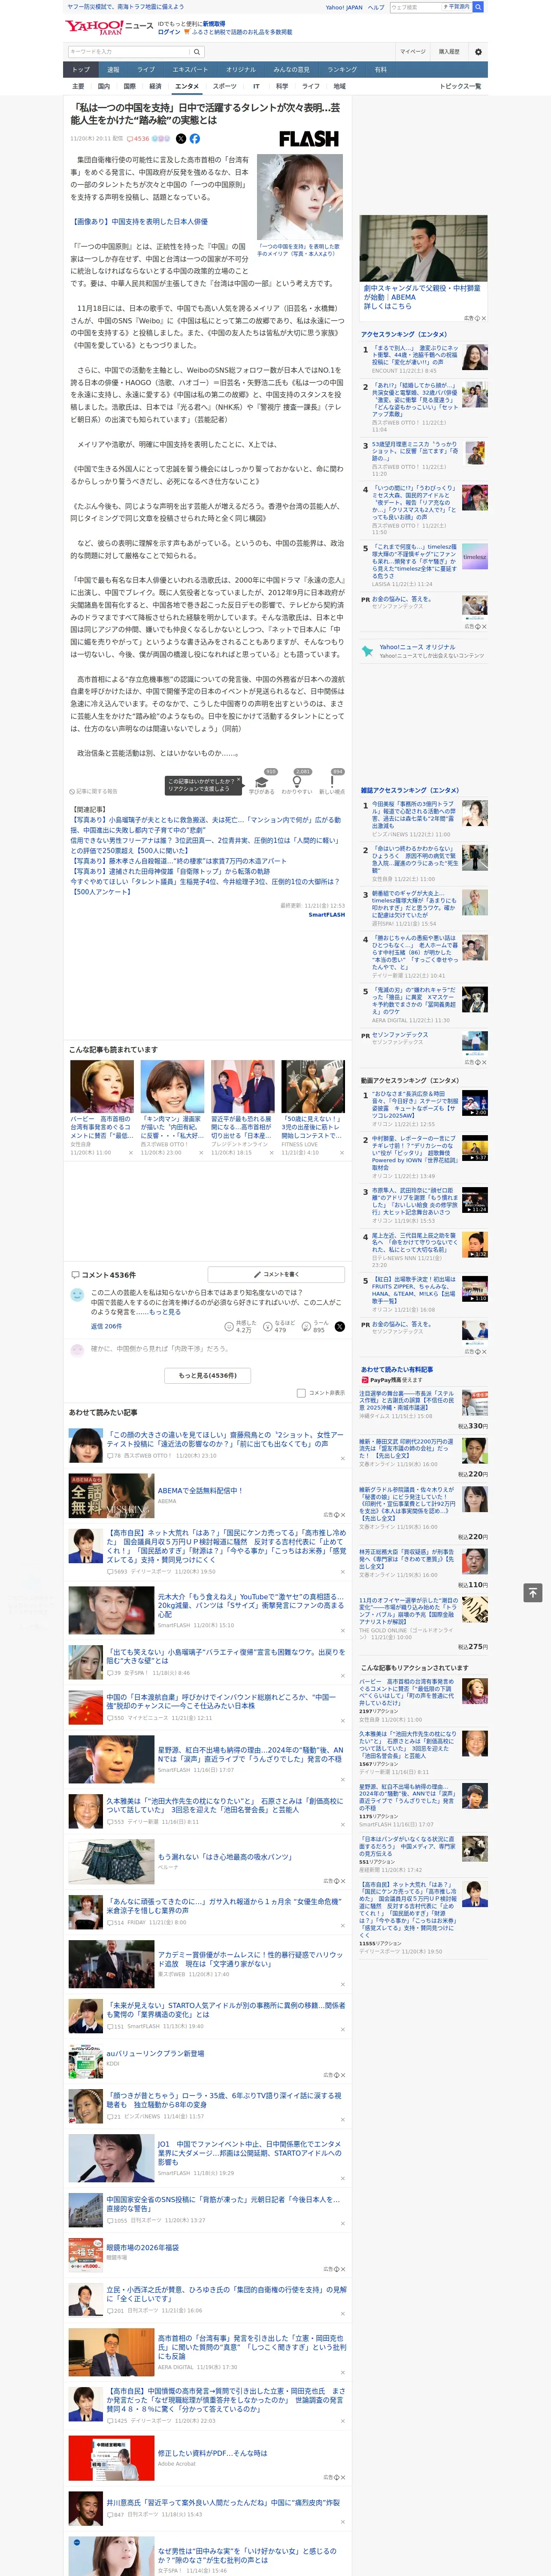Click the わかりやすい lightbulb reaction
The height and width of the screenshot is (2576, 551).
tap(297, 781)
